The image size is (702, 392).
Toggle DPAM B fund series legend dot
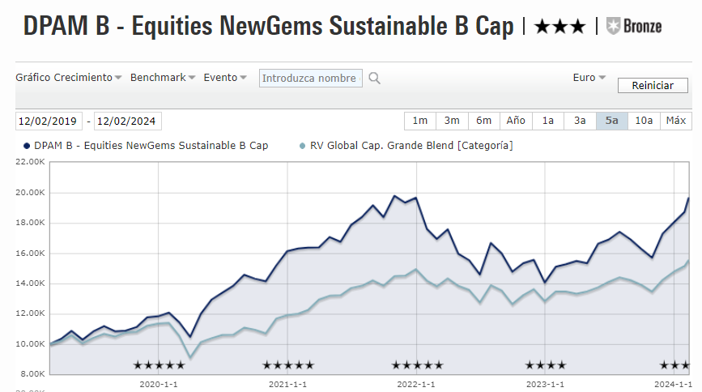[x=27, y=146]
